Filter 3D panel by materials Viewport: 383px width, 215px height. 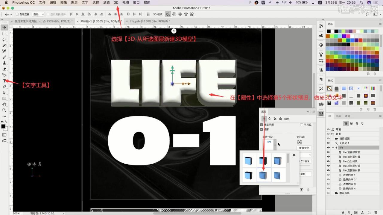[x=357, y=123]
